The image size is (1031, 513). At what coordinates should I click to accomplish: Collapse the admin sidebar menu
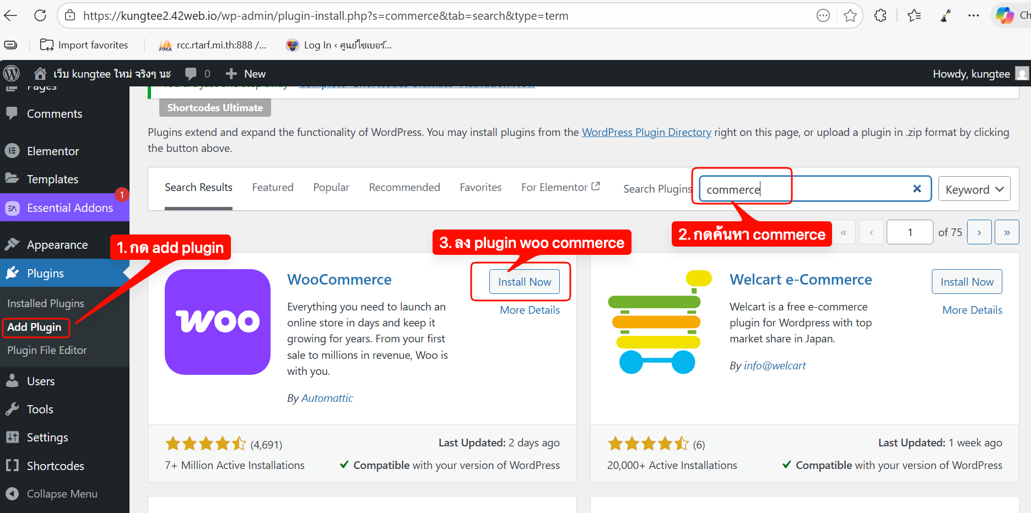[62, 494]
